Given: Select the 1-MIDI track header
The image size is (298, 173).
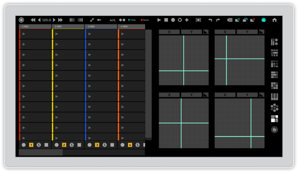Looking at the screenshot, I should click(x=35, y=27).
